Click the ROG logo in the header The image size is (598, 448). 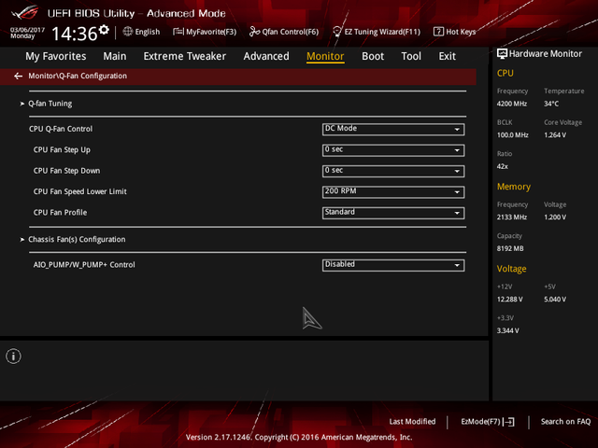click(25, 12)
